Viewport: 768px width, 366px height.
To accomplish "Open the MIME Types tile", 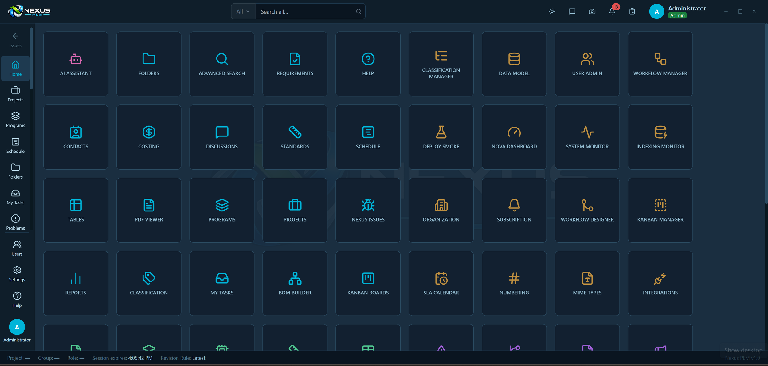I will pyautogui.click(x=587, y=283).
